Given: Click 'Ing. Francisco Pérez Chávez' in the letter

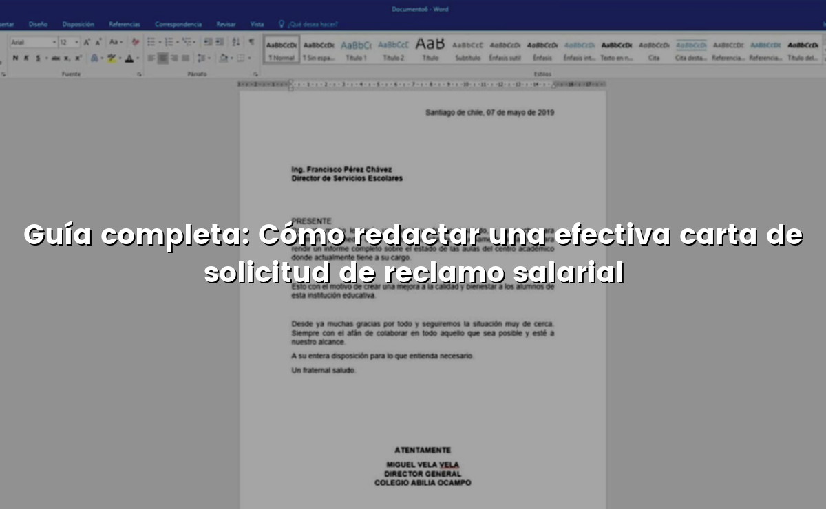Looking at the screenshot, I should click(341, 169).
